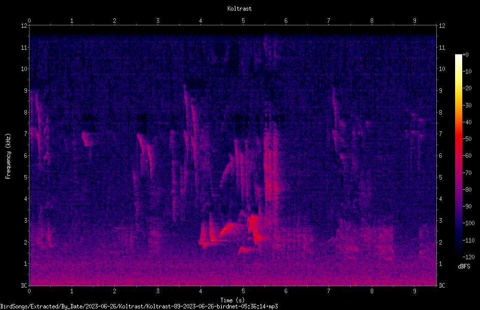
Task: Click the Frequency (kHz) axis label
Action: (8, 156)
